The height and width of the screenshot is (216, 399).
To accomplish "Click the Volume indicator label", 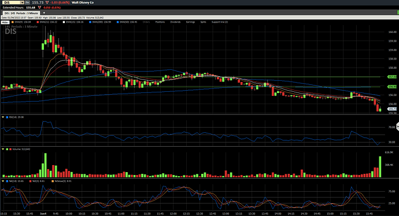I will pyautogui.click(x=21, y=149).
